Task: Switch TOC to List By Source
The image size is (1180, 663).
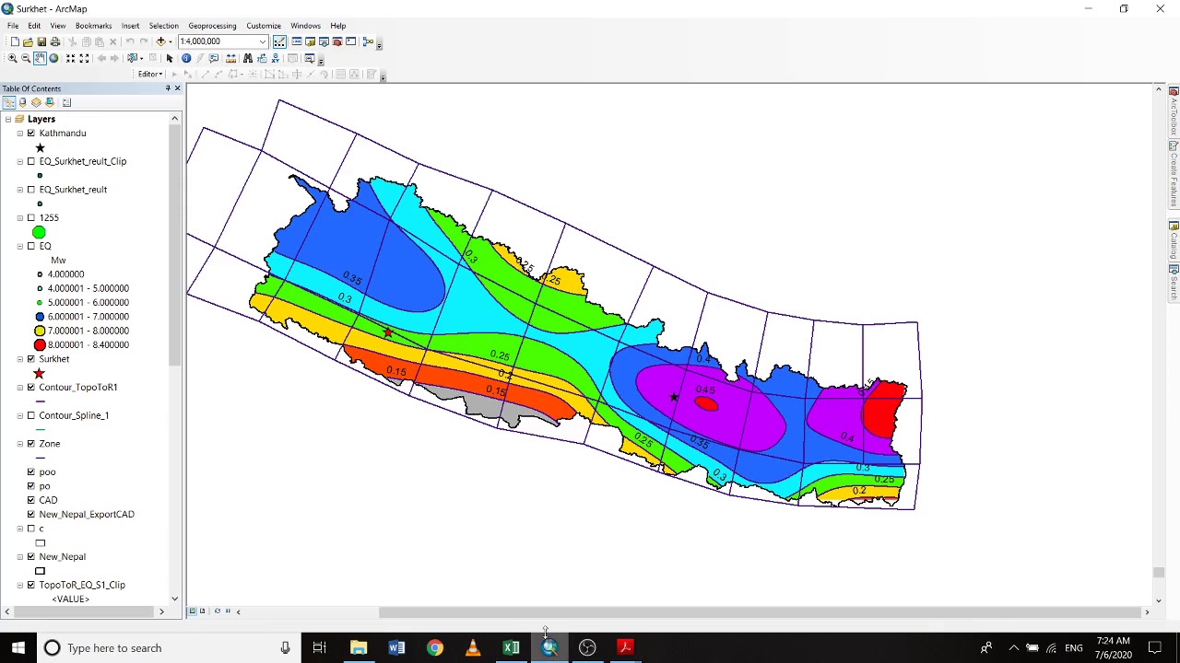Action: (22, 102)
